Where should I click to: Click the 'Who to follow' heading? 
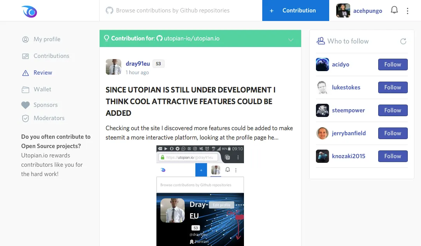pos(348,41)
